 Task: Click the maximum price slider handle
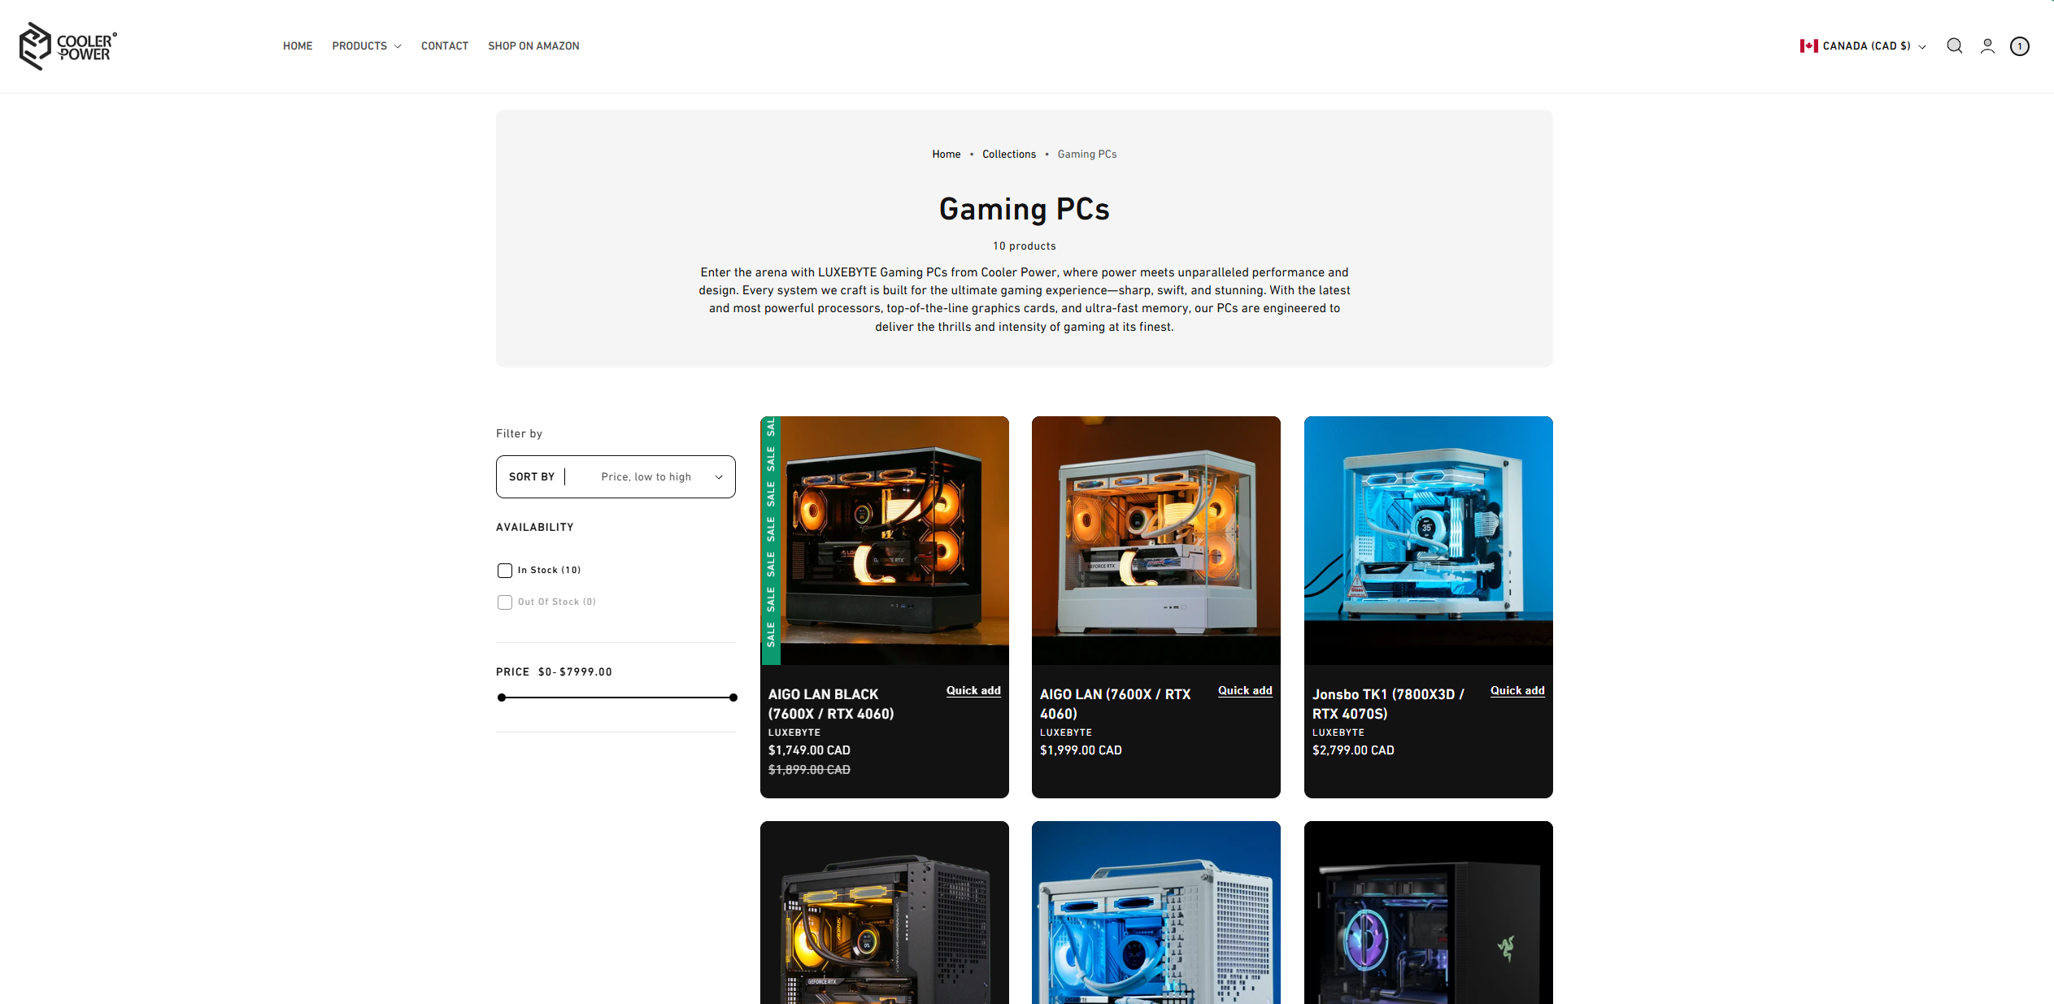[733, 698]
